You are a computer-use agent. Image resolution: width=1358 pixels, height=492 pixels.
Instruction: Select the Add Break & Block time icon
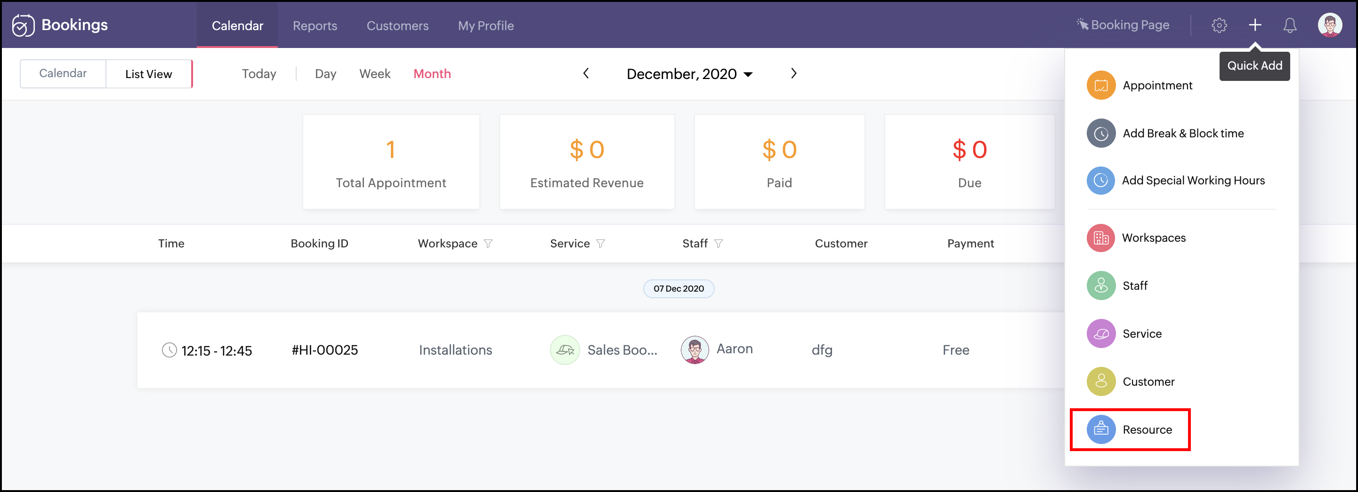tap(1101, 133)
